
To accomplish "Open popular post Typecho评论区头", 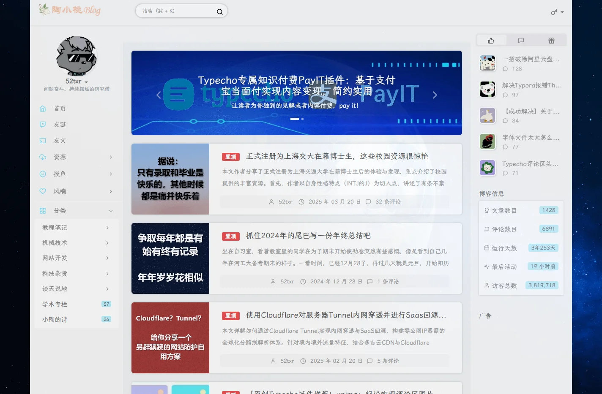I will point(531,164).
